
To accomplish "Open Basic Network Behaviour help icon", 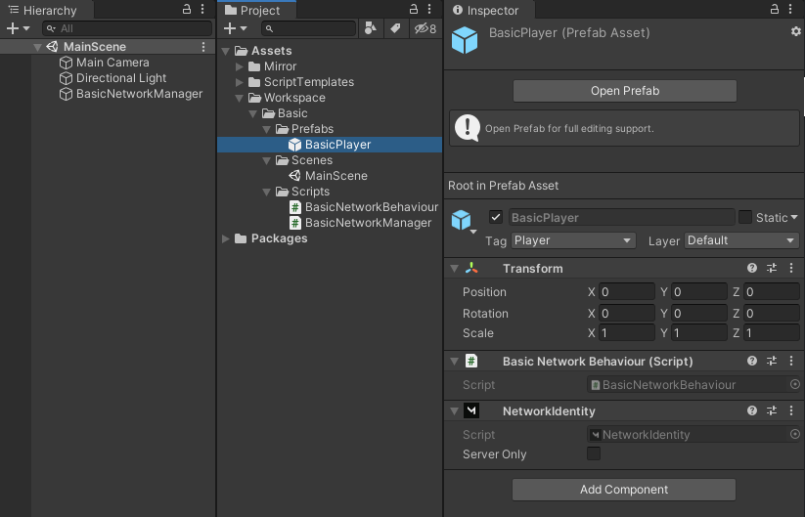I will 752,361.
